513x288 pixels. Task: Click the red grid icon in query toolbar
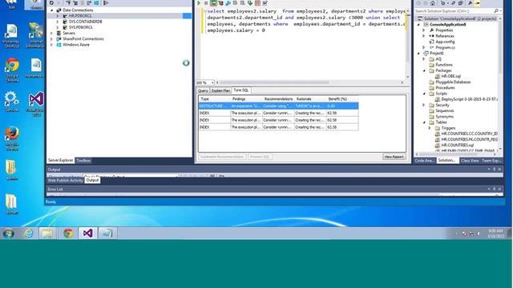(x=257, y=3)
